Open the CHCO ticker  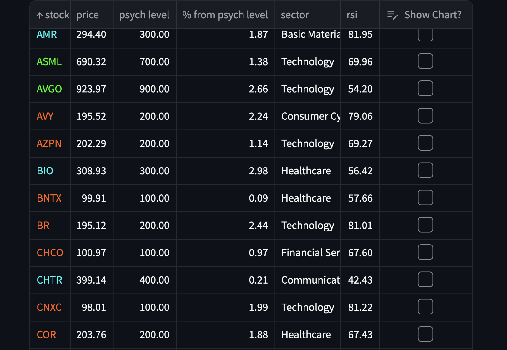[x=49, y=252]
